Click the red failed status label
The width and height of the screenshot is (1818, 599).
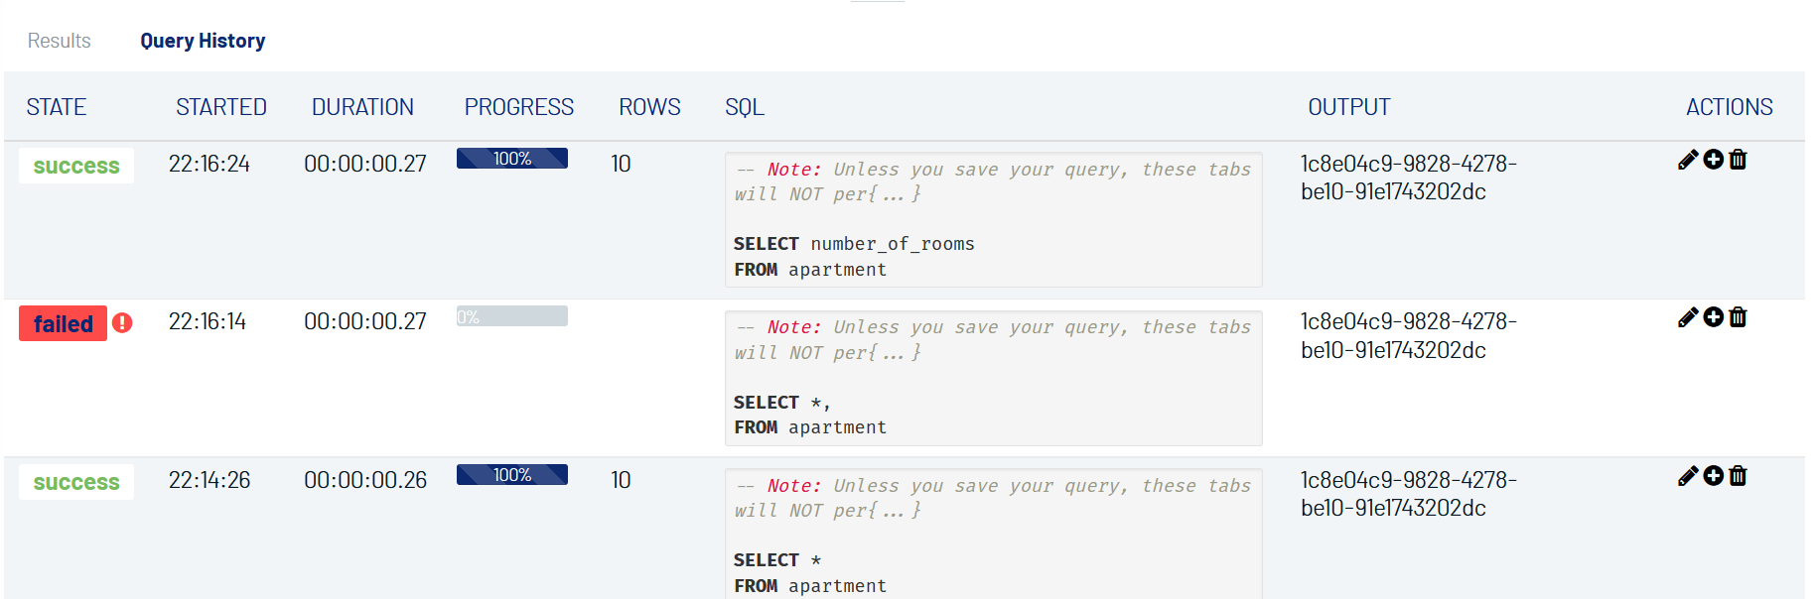click(x=64, y=323)
